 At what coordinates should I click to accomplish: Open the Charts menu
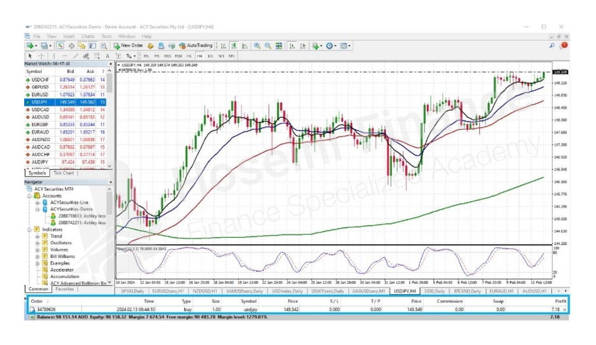pos(88,36)
